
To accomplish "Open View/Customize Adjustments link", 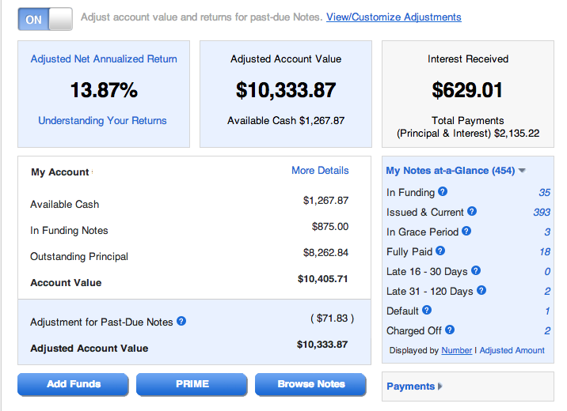I will pos(394,17).
